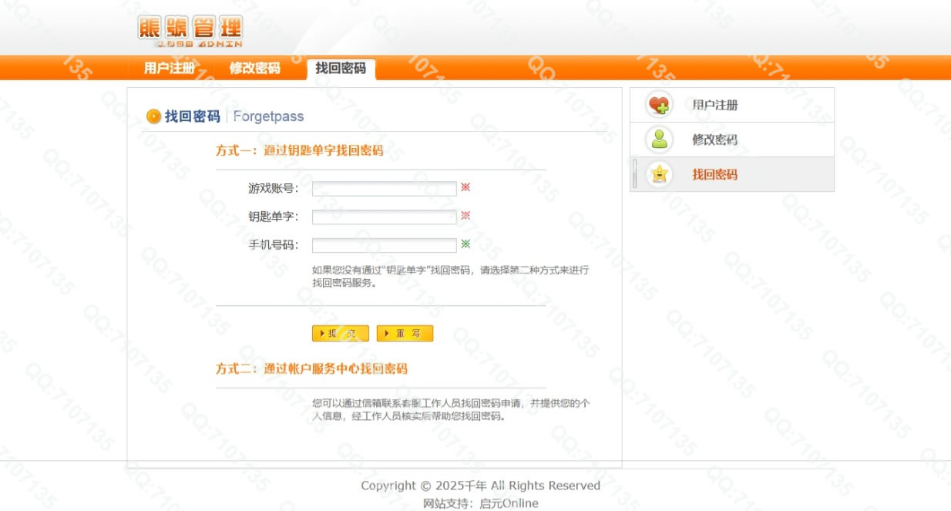The height and width of the screenshot is (511, 951).
Task: Switch to the 用户注册 tab in the top navigation
Action: coord(170,68)
